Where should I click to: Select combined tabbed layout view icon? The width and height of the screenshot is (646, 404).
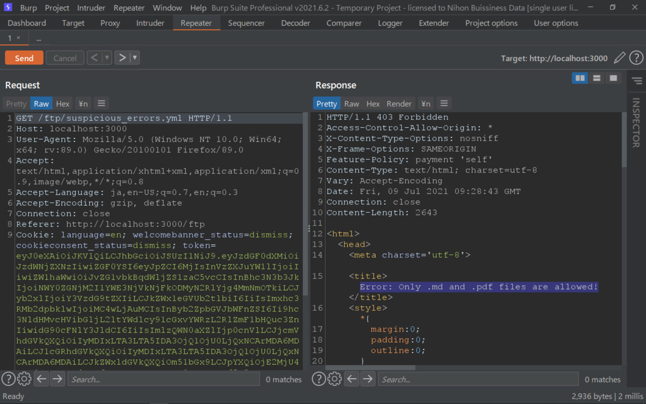(613, 79)
